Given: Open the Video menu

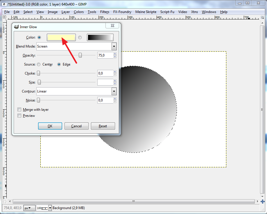Looking at the screenshot, I should [x=182, y=12].
